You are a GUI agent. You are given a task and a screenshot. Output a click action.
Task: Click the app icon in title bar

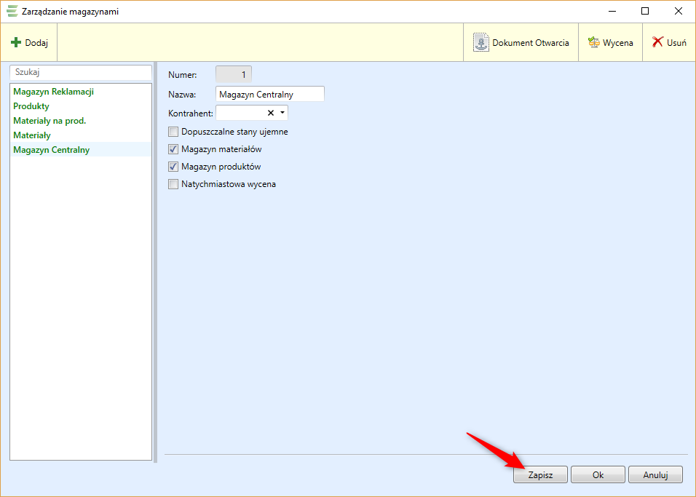[12, 12]
